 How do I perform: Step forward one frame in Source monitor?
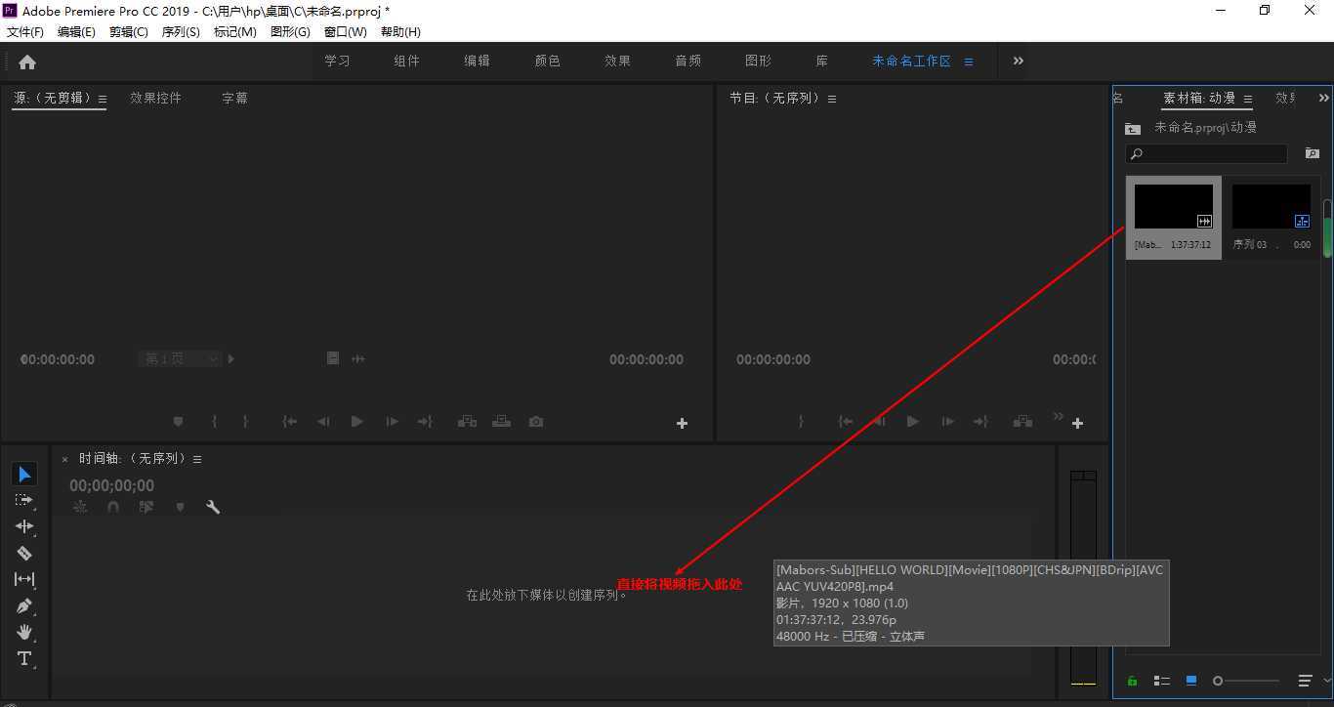(x=392, y=422)
